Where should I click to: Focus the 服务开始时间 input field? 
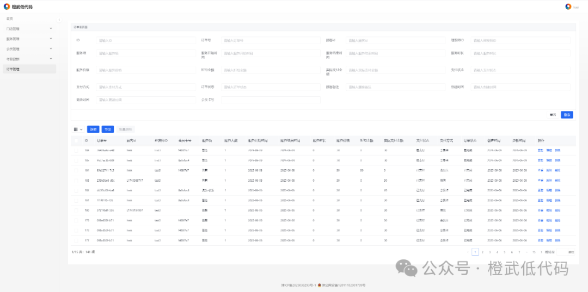(x=271, y=53)
